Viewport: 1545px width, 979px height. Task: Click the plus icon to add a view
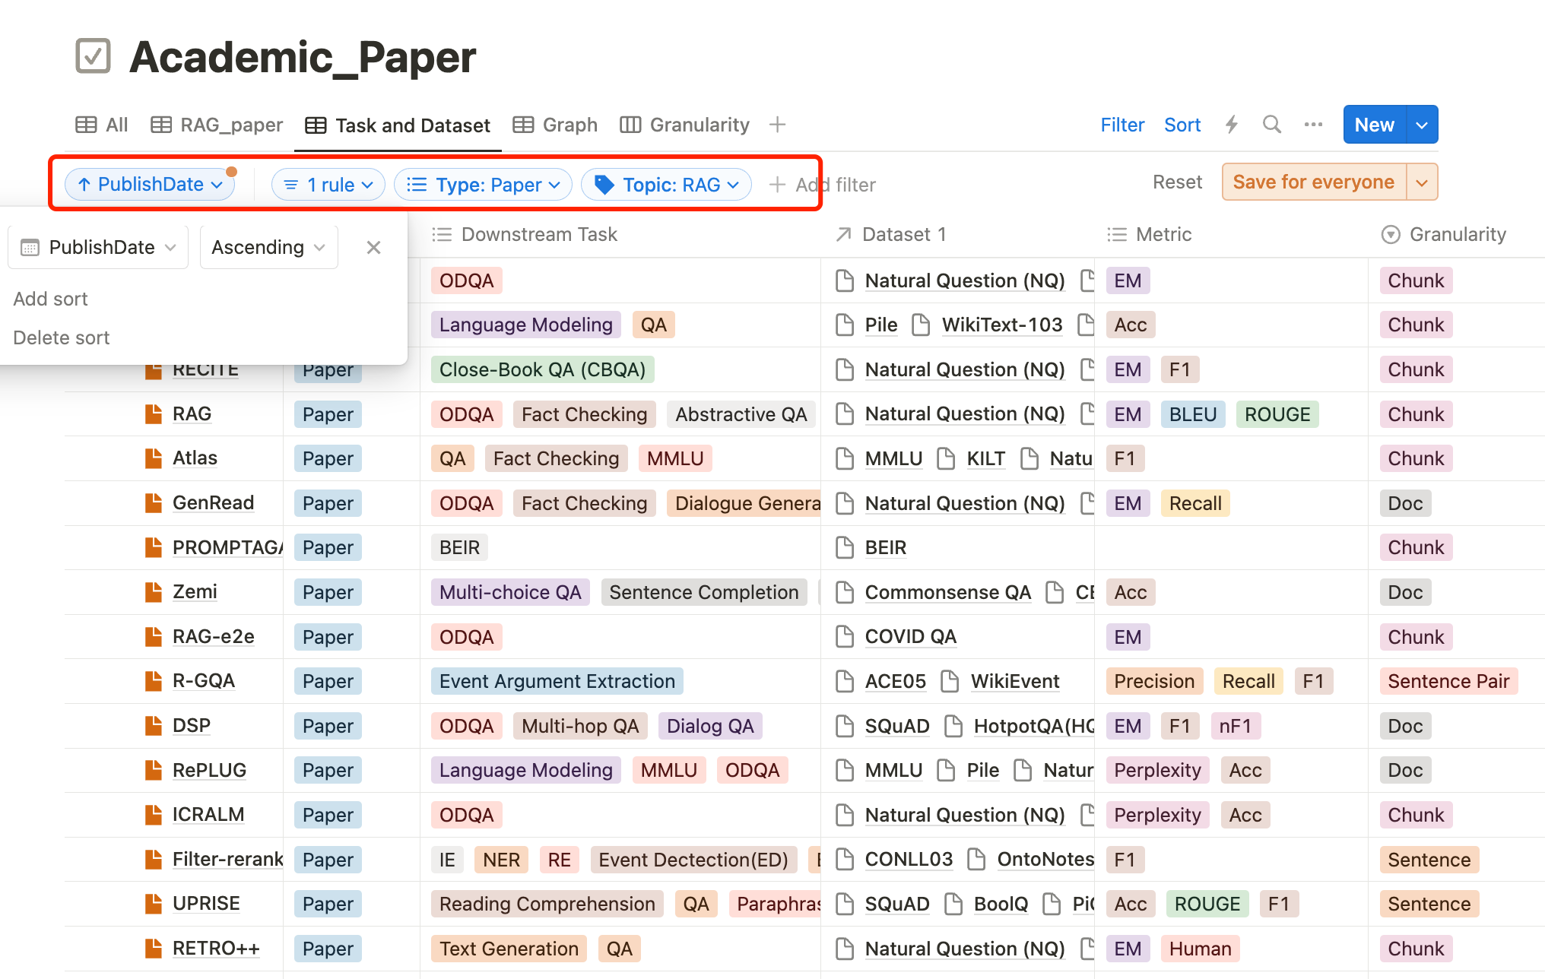[x=777, y=125]
